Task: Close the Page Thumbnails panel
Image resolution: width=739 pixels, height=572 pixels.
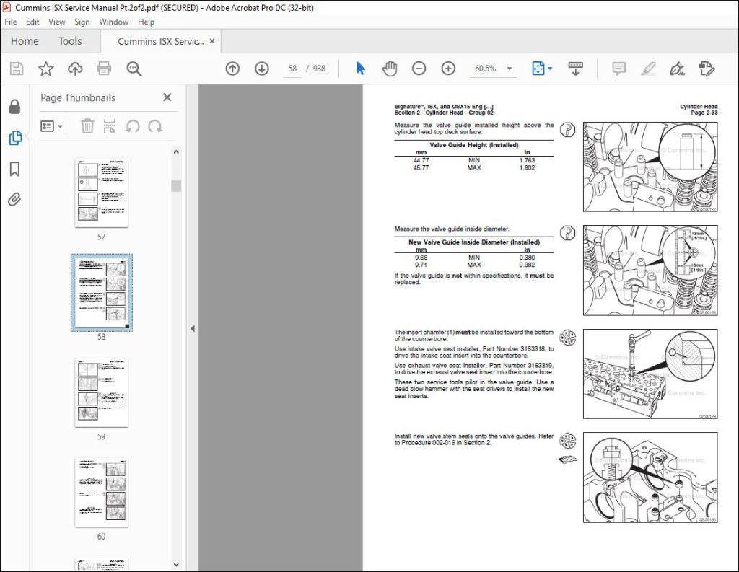Action: (x=167, y=97)
